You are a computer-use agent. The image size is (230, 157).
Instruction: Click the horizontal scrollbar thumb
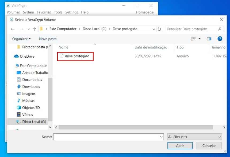click(136, 127)
